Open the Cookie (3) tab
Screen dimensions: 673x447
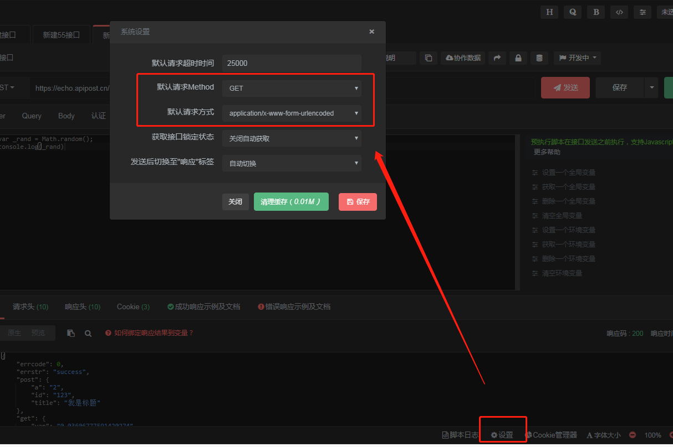pos(133,306)
